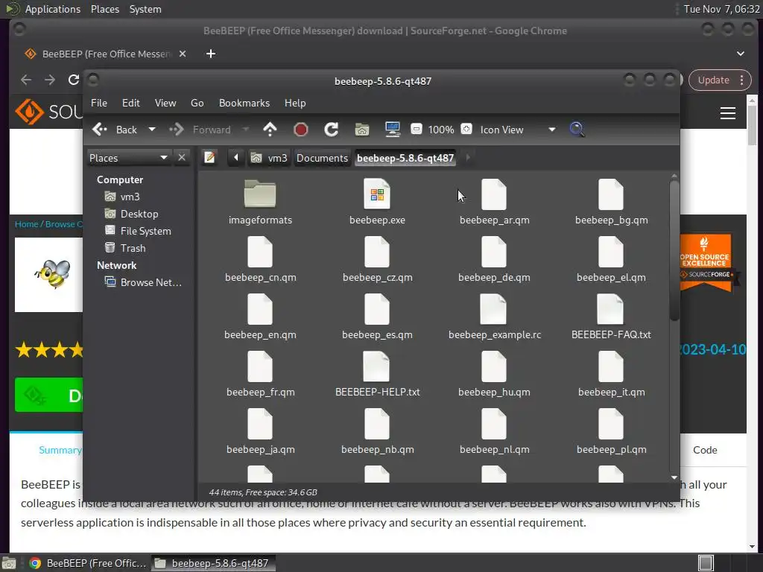The image size is (763, 572).
Task: Open Computer from toolbar icon
Action: click(392, 130)
